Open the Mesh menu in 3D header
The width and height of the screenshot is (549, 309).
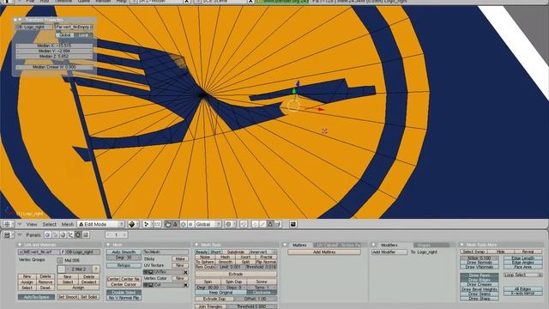coord(68,224)
